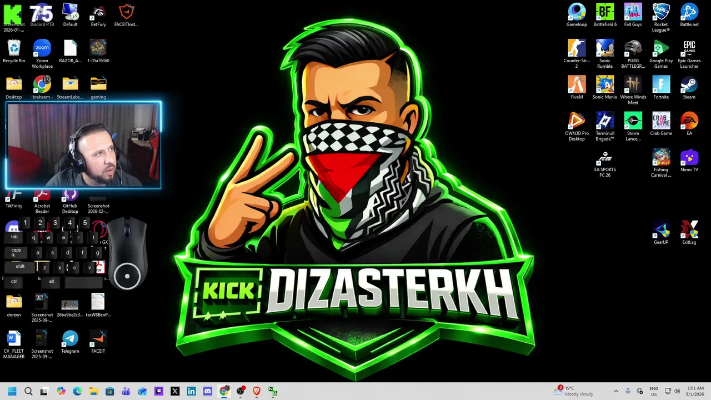The width and height of the screenshot is (711, 400).
Task: Open the FACEIT desktop shortcut
Action: (98, 342)
